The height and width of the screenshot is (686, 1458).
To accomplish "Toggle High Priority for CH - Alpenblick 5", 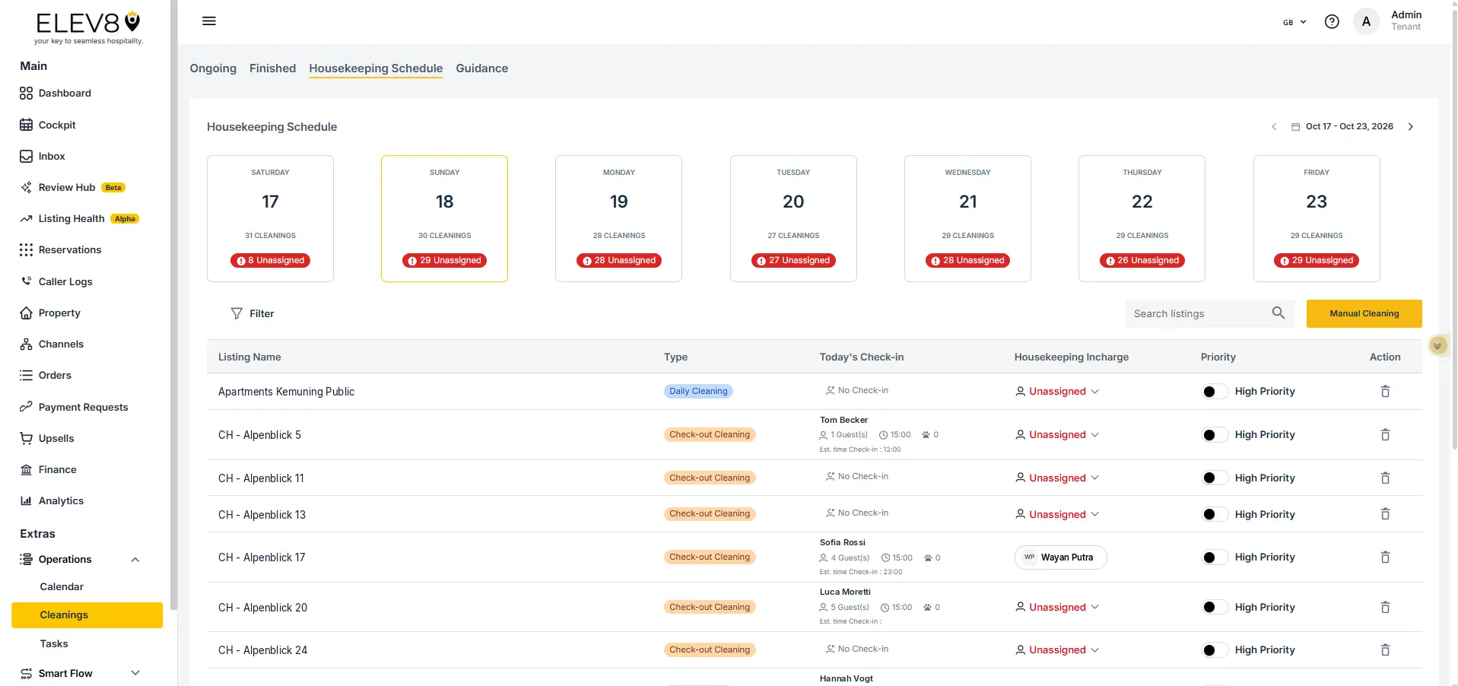I will pyautogui.click(x=1215, y=435).
